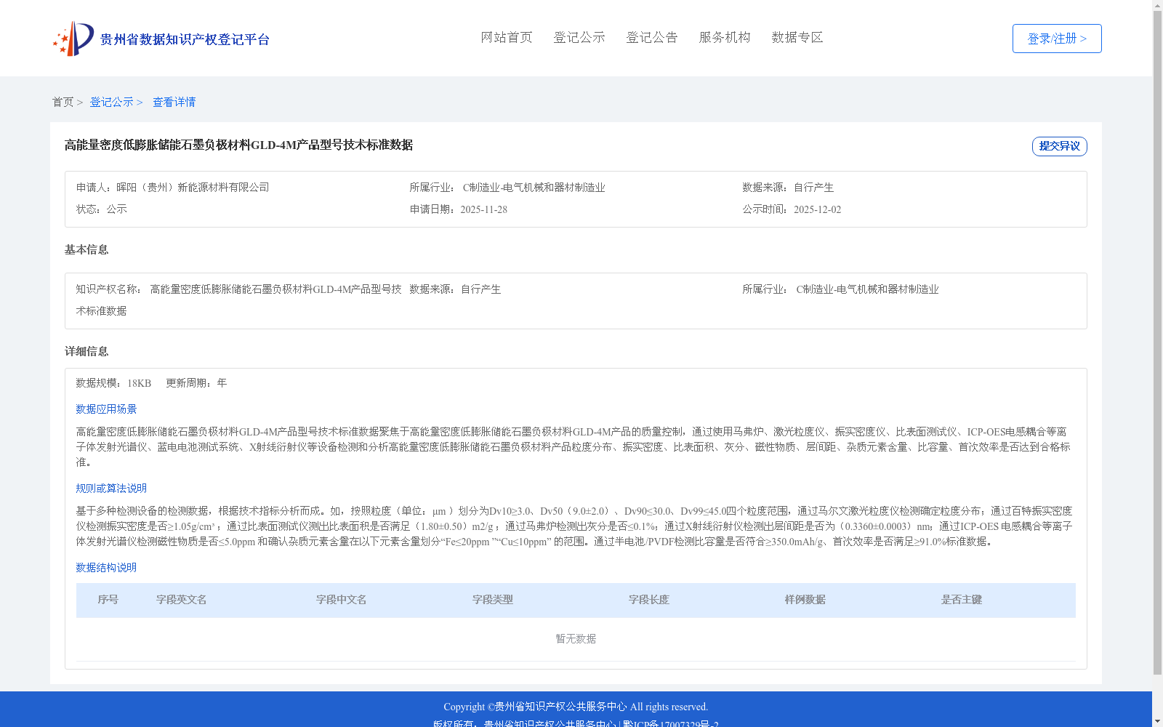Click the platform logo icon
The image size is (1163, 727).
[73, 39]
